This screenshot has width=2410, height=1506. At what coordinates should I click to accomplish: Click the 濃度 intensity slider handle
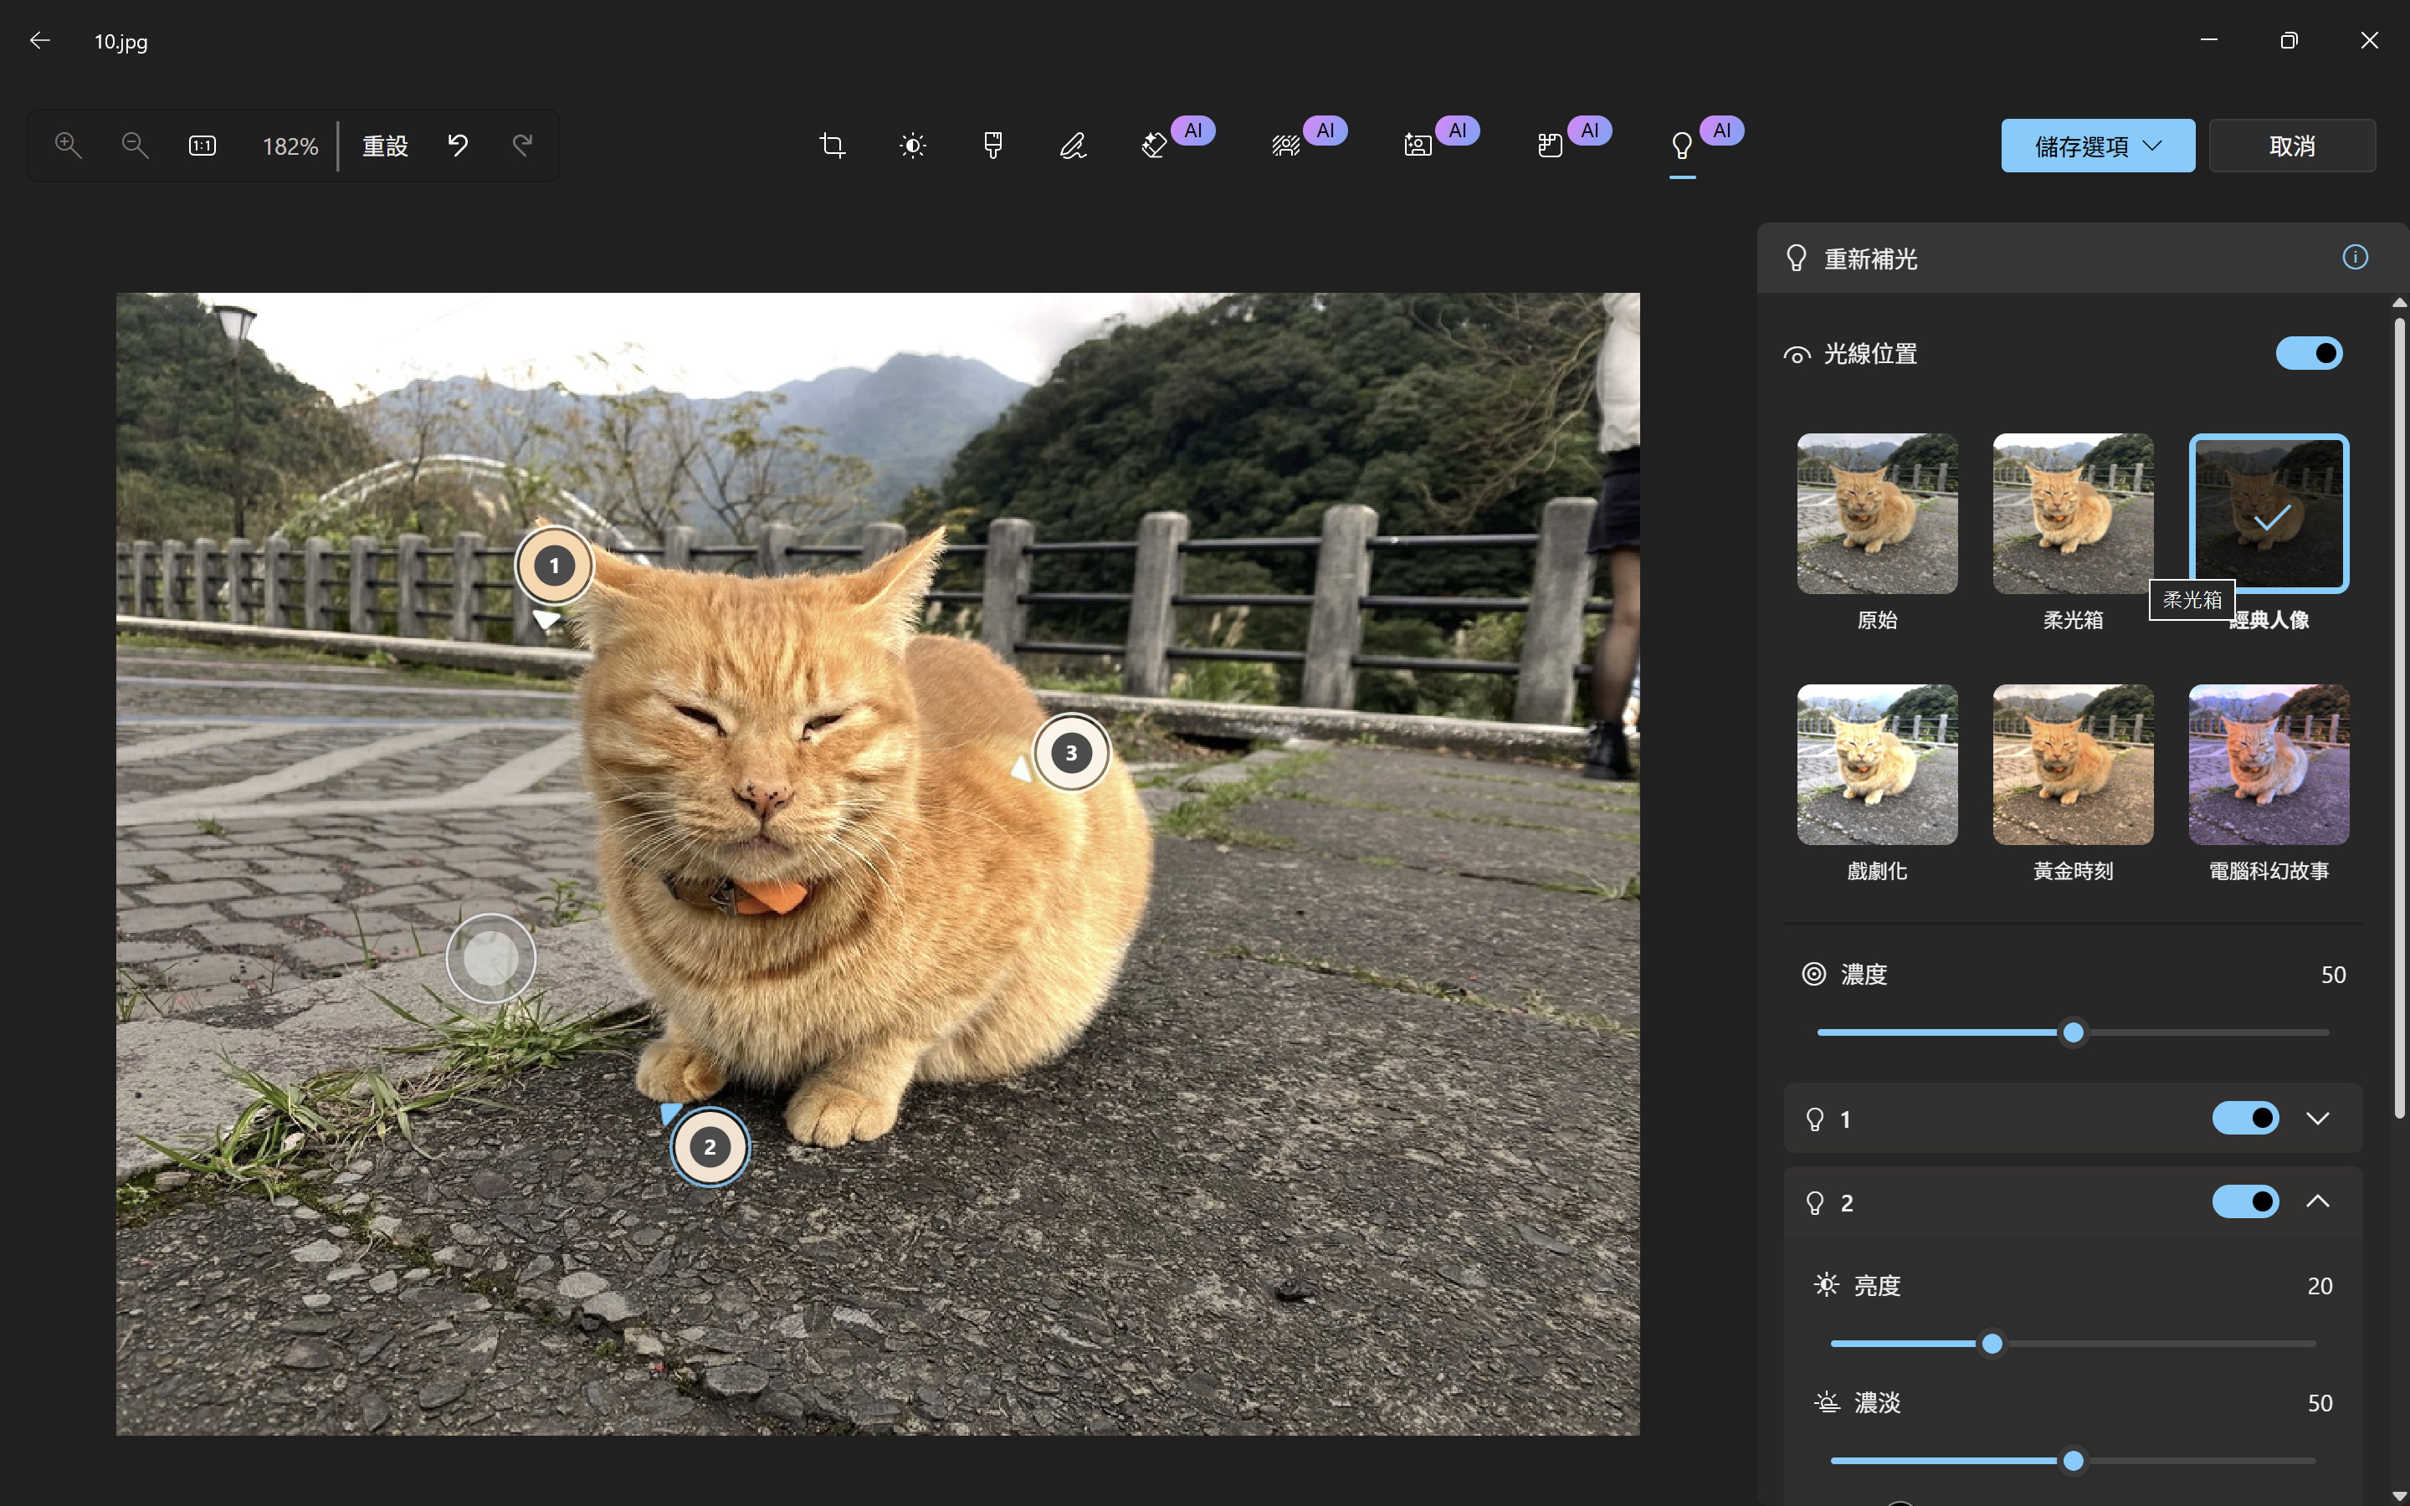click(2074, 1033)
